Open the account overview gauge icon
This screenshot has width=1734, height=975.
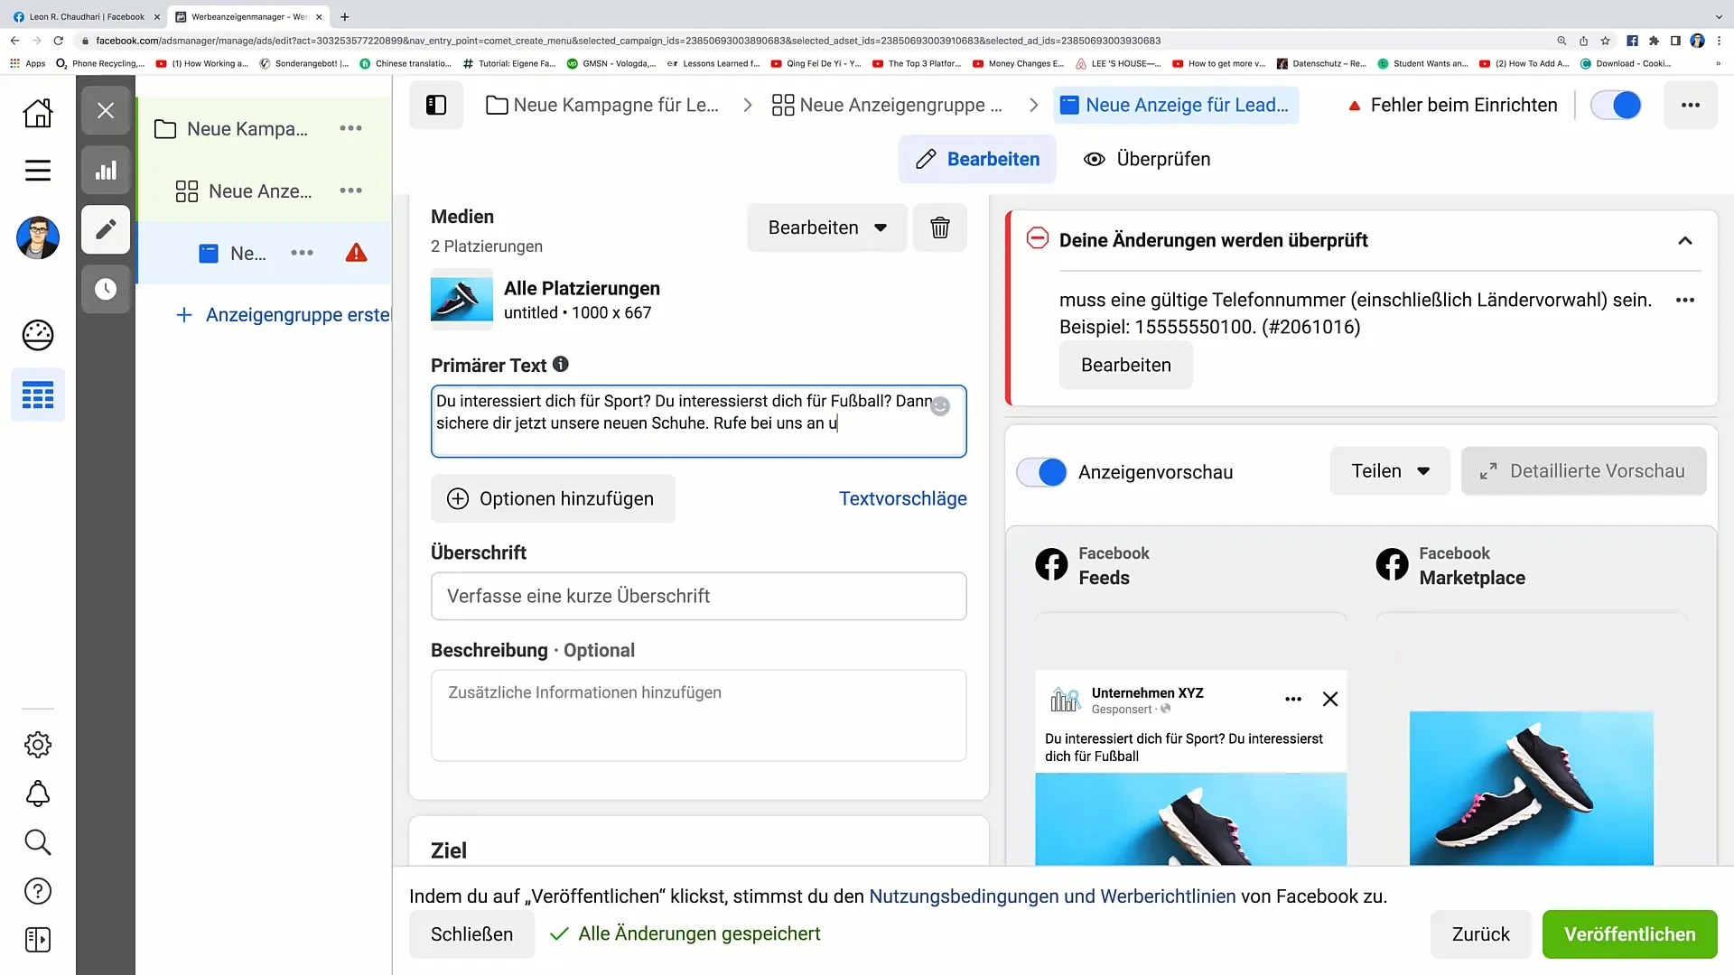(x=37, y=335)
